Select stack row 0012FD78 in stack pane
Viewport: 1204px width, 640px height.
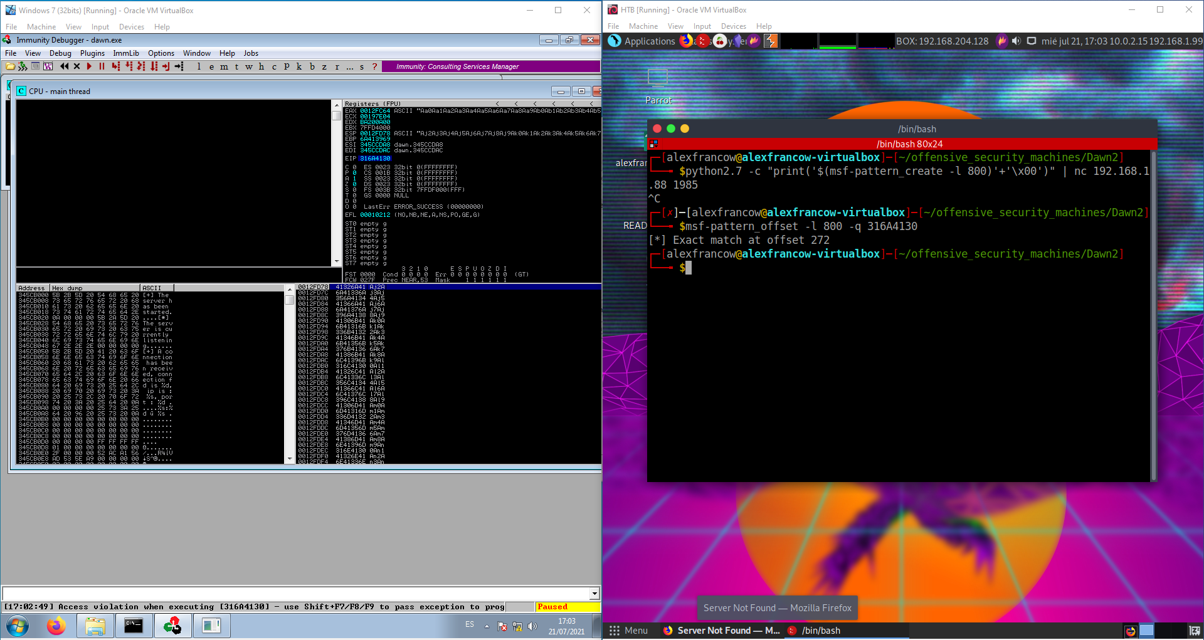448,287
